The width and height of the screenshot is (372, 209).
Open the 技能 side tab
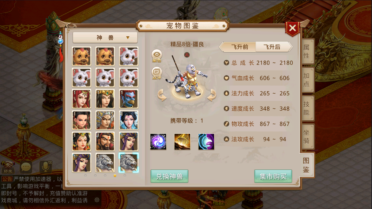coord(306,109)
